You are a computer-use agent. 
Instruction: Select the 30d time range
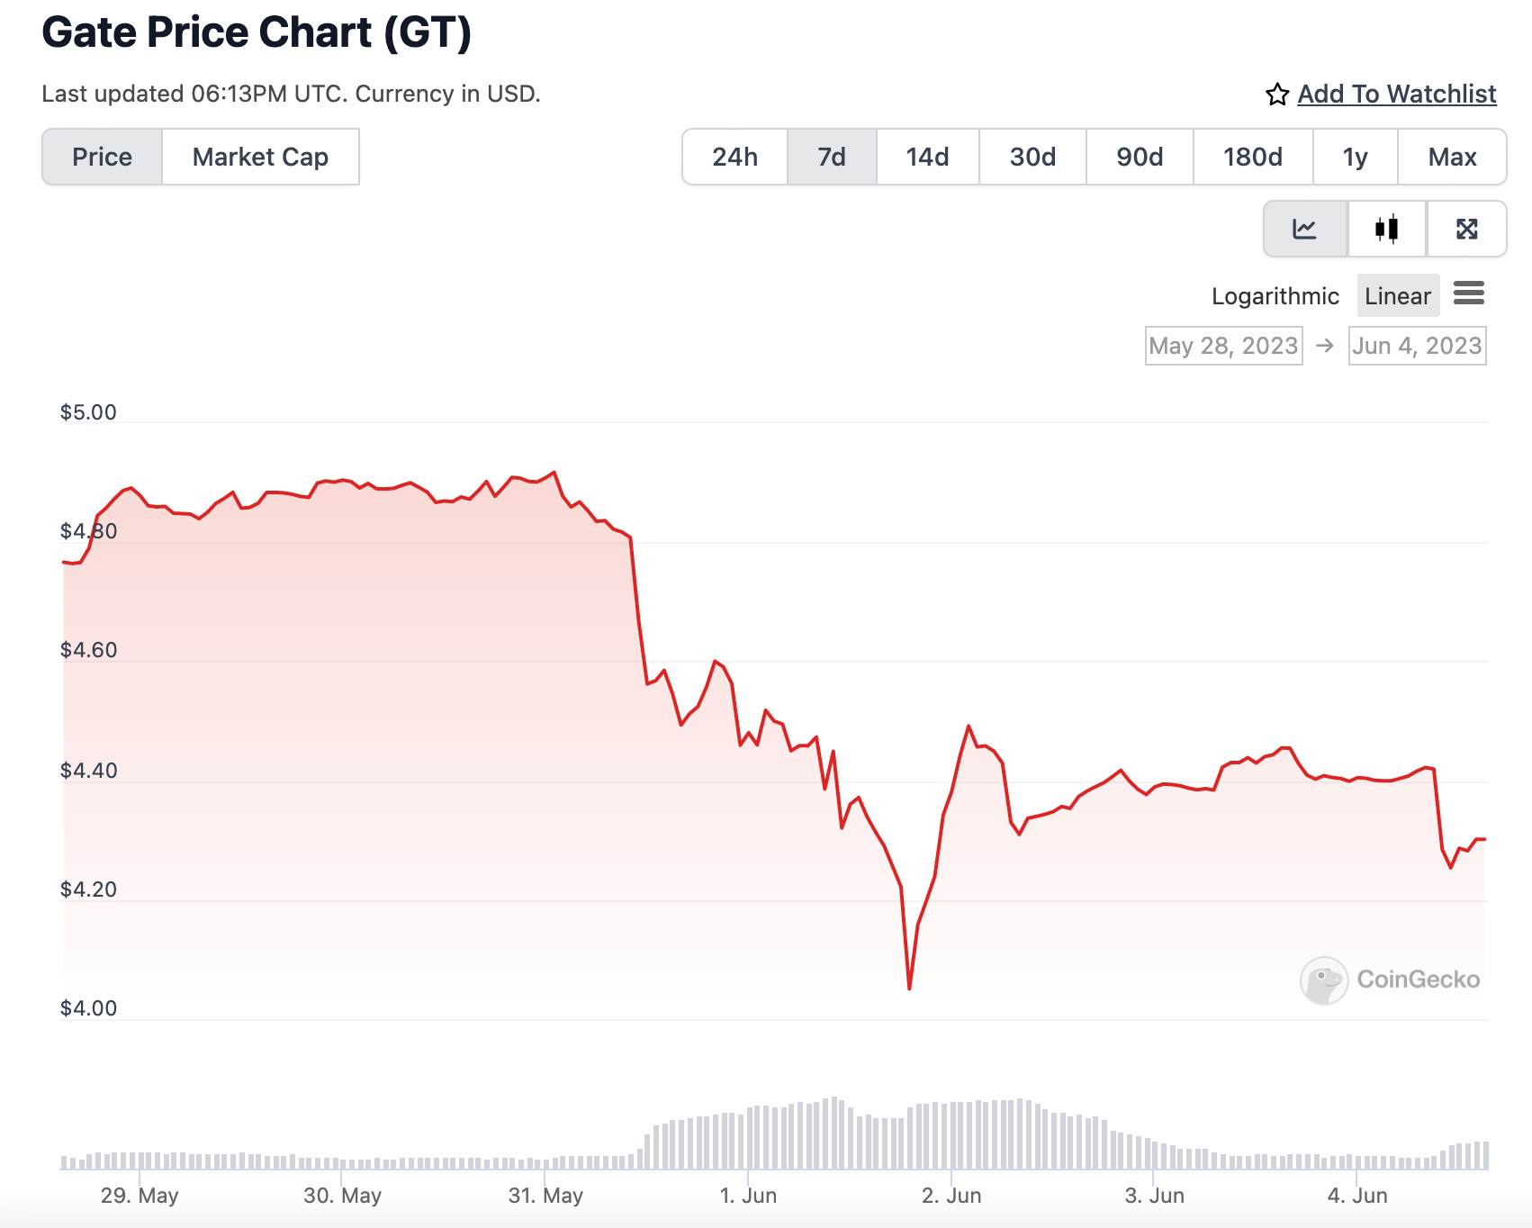(1032, 157)
